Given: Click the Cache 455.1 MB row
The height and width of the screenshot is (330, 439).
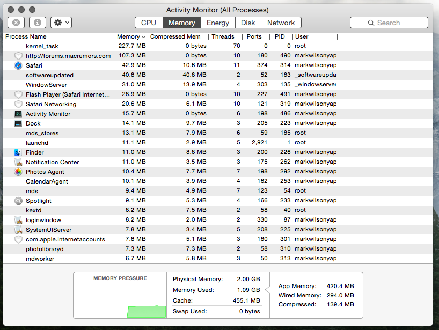Looking at the screenshot, I should (x=216, y=300).
